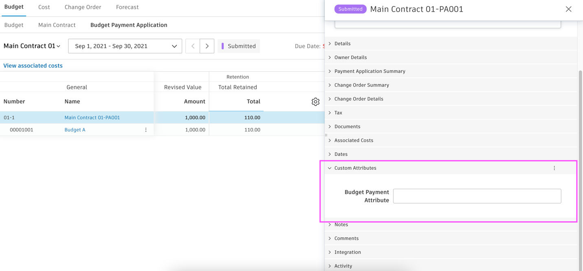Switch to the Forecast tab
583x271 pixels.
pos(127,7)
